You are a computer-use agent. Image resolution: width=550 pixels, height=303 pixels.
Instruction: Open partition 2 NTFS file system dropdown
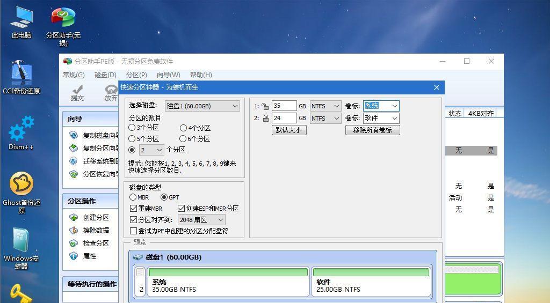(325, 119)
